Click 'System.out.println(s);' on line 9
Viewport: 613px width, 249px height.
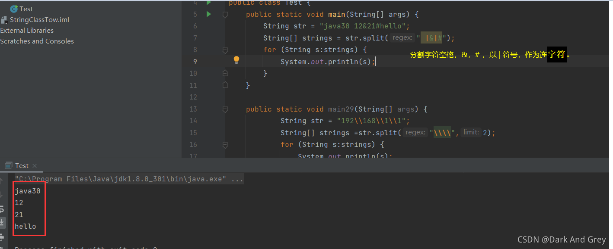(x=328, y=62)
